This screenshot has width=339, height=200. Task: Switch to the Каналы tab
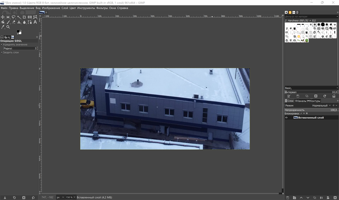point(301,101)
